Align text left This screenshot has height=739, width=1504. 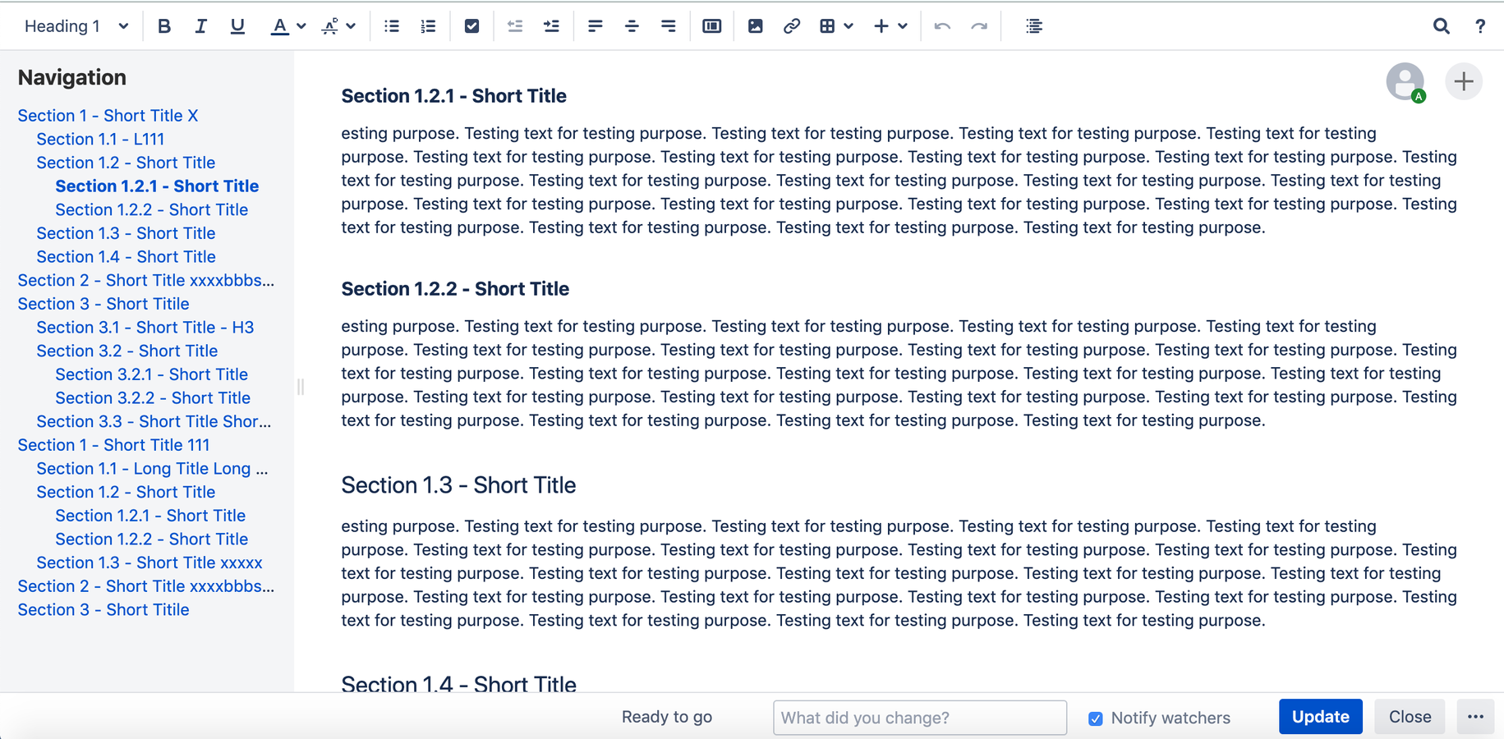pos(596,26)
